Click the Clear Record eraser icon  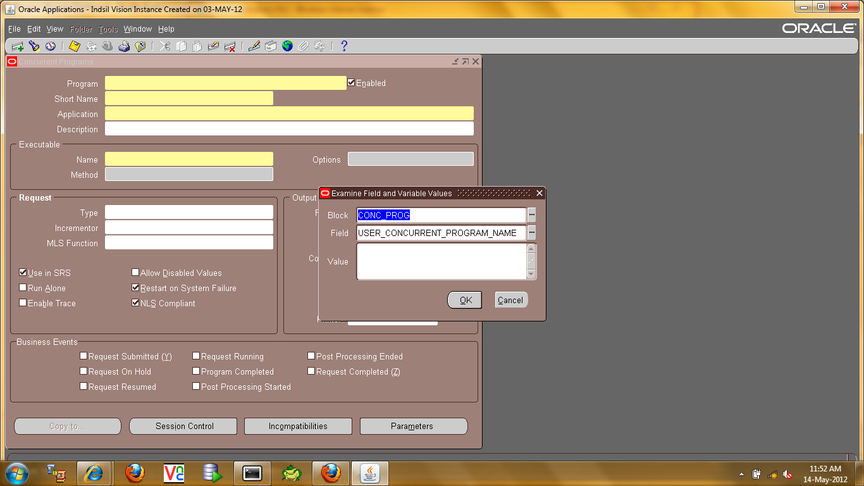pos(214,46)
